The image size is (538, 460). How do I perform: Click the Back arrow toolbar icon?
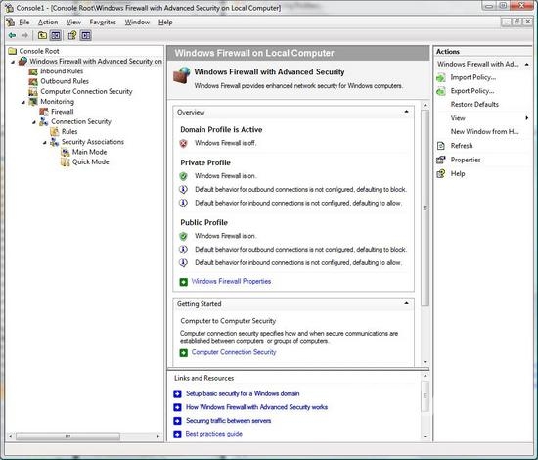click(x=13, y=35)
